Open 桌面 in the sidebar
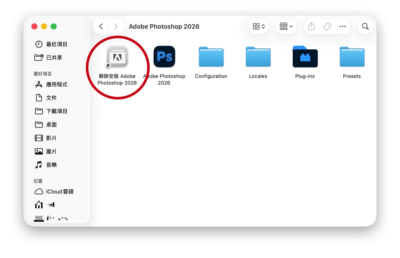This screenshot has height=258, width=400. tap(46, 125)
